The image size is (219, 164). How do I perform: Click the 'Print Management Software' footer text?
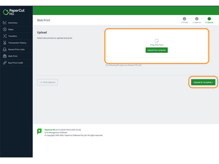tap(56, 133)
